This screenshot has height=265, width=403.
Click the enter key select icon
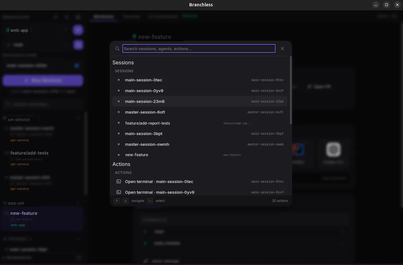tap(150, 201)
